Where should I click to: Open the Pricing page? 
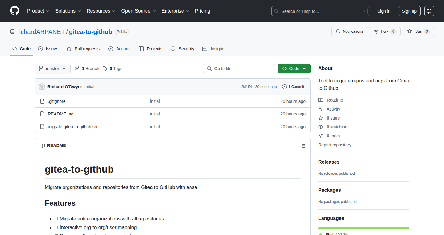coord(203,11)
